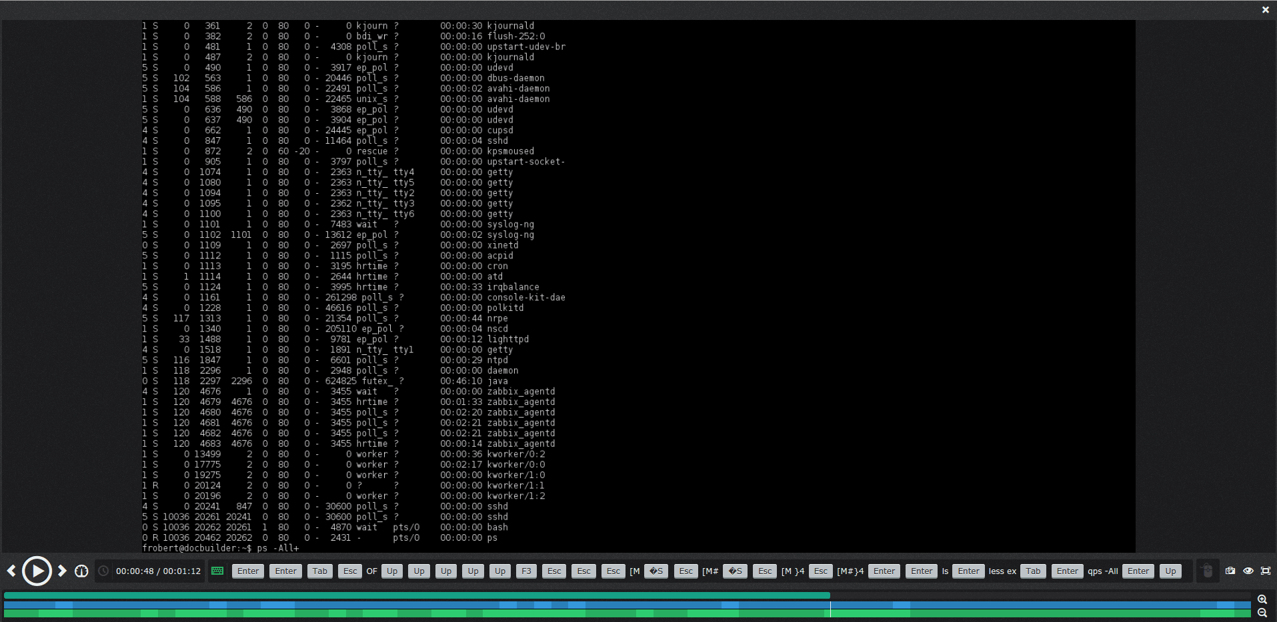
Task: Click the '624825' size value in java row
Action: click(341, 381)
